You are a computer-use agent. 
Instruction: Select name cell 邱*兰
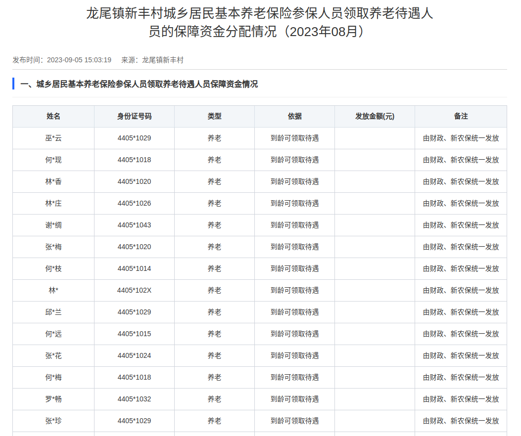pos(53,312)
